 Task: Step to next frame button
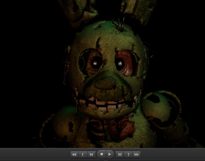119,155
